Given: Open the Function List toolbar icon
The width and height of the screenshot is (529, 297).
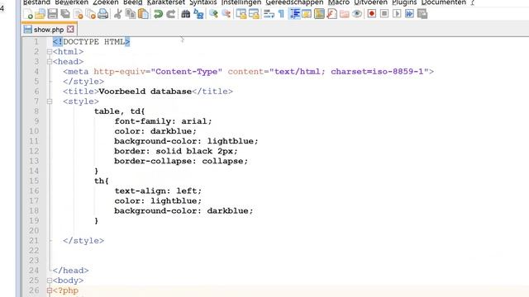Looking at the screenshot, I should tap(332, 14).
